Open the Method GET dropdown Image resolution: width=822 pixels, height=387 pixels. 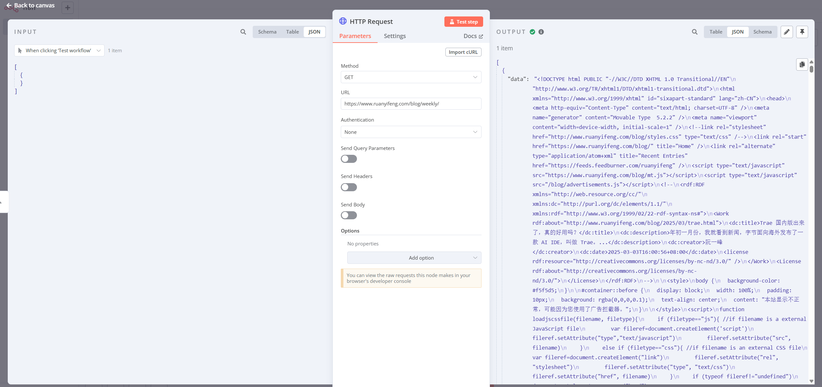tap(411, 77)
